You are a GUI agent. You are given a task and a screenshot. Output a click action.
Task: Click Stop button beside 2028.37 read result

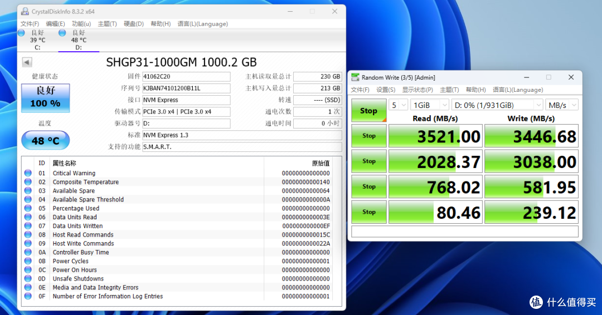coord(368,161)
